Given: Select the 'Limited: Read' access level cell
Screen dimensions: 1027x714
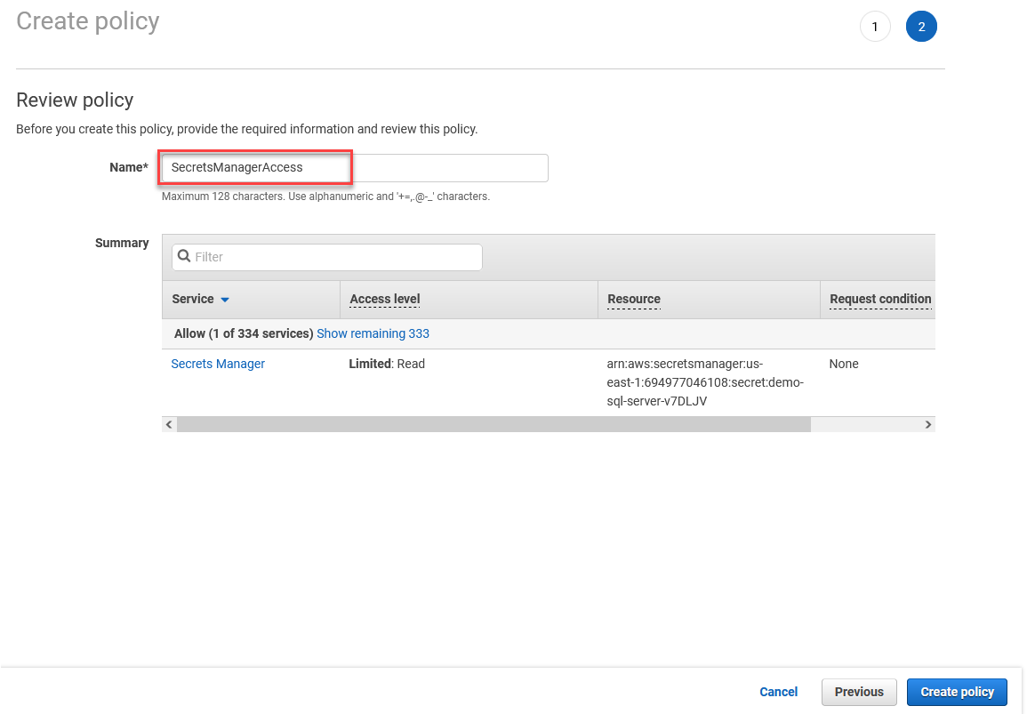Looking at the screenshot, I should [387, 364].
